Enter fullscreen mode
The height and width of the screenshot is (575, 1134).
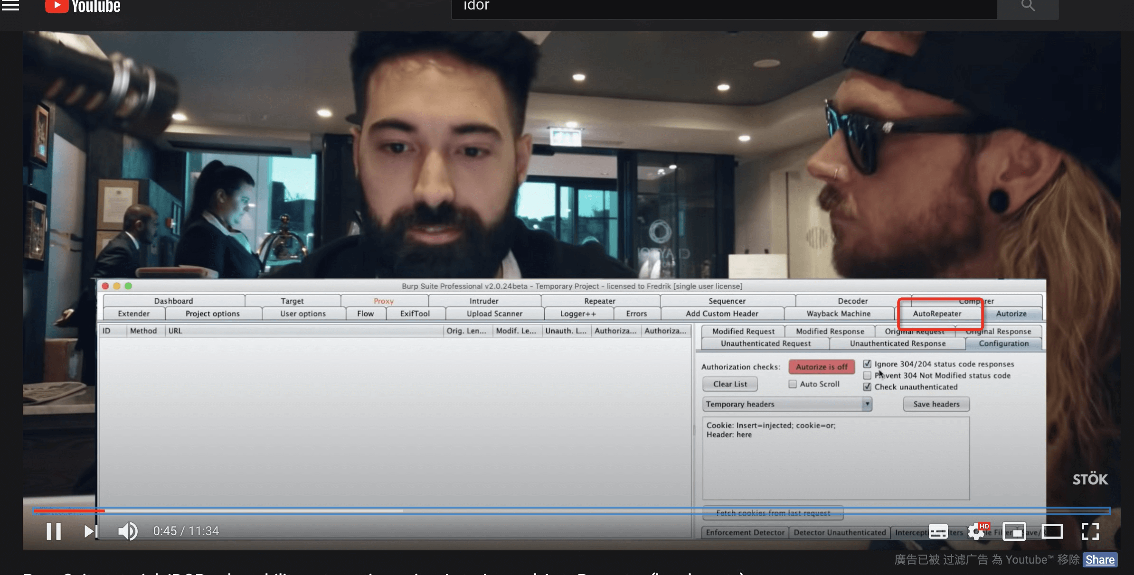[1090, 531]
